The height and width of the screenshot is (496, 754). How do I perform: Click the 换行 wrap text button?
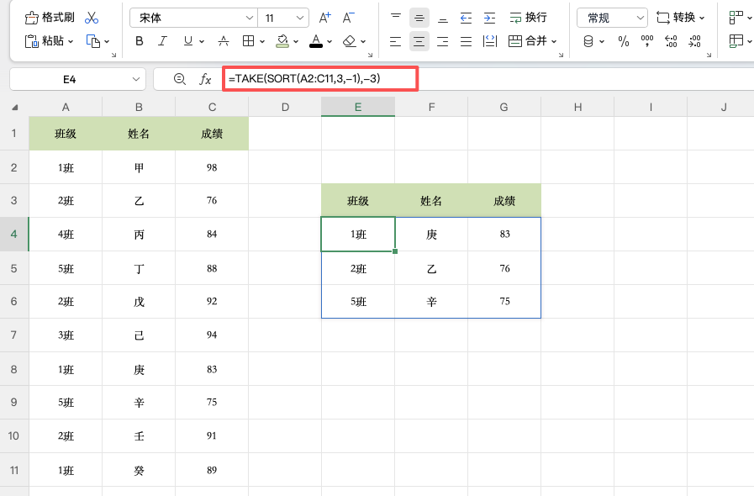click(530, 17)
